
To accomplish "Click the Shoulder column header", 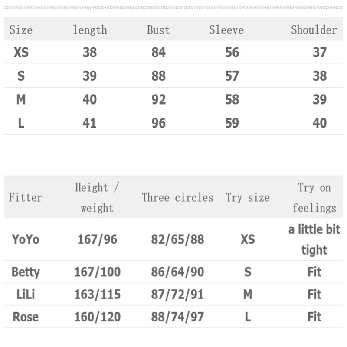I will click(314, 30).
